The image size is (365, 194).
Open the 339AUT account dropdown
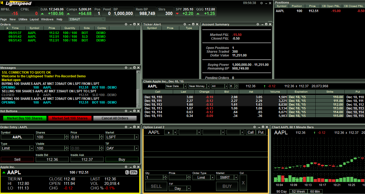coord(87,19)
